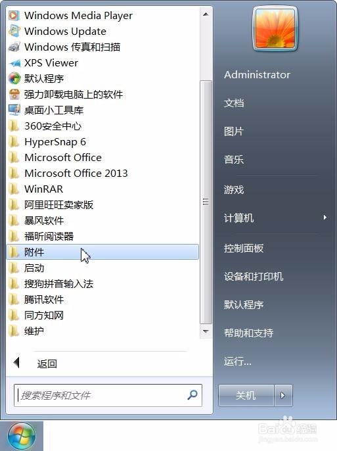Click the 福昕阅读器 folder icon

[14, 237]
